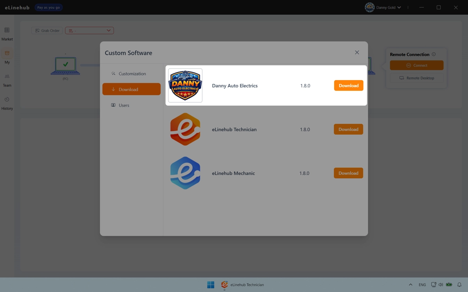Select the Download tab in Custom Software
The width and height of the screenshot is (468, 292).
point(131,89)
